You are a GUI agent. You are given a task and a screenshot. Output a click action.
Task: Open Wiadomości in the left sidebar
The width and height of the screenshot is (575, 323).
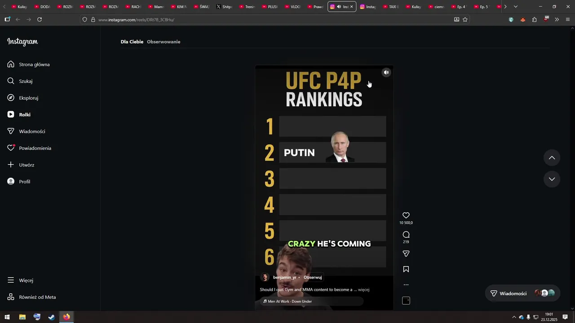click(x=26, y=131)
